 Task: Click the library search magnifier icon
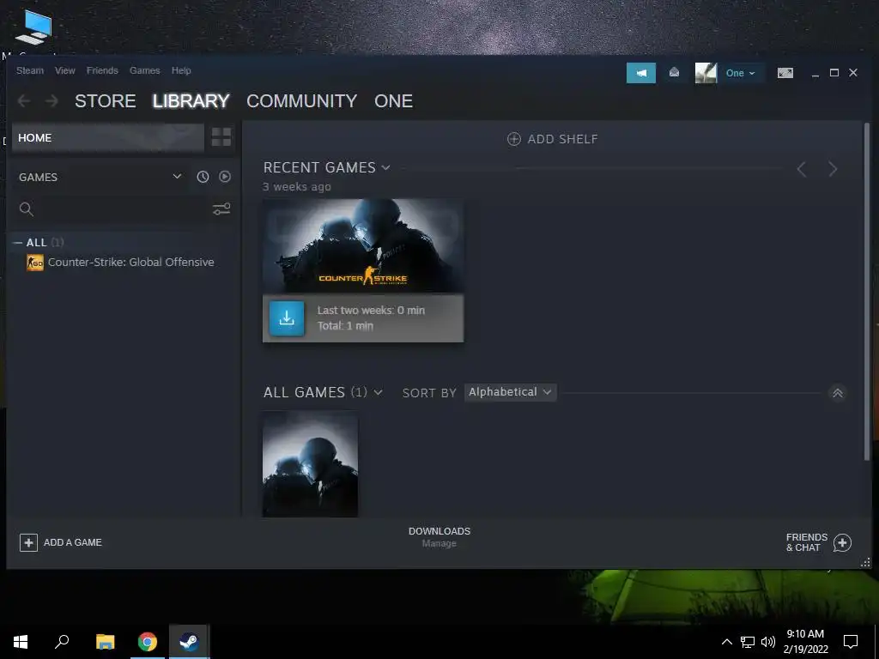coord(27,209)
